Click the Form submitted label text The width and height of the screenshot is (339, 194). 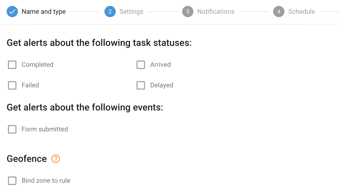click(x=45, y=129)
